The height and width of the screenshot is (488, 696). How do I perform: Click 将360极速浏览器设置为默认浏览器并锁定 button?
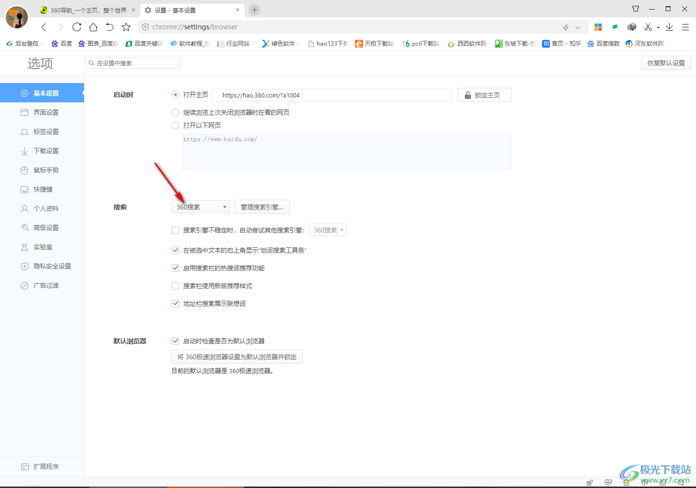point(237,357)
